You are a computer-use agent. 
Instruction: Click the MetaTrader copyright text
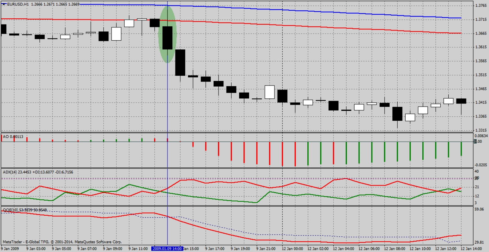click(x=62, y=242)
